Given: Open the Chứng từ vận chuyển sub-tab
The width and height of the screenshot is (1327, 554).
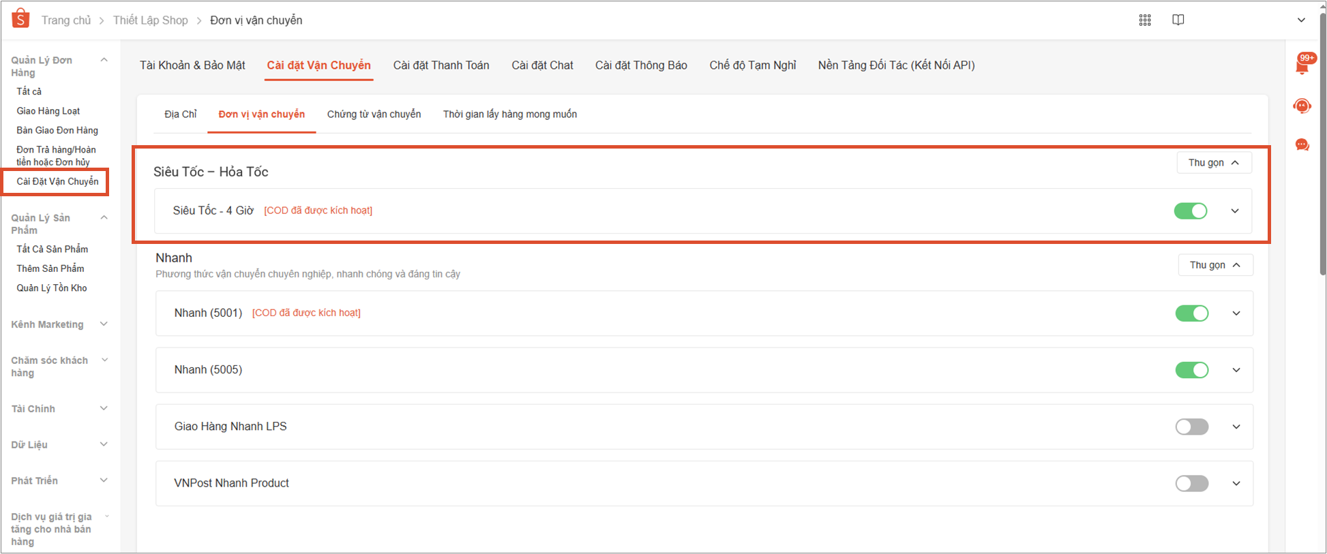Looking at the screenshot, I should (374, 114).
